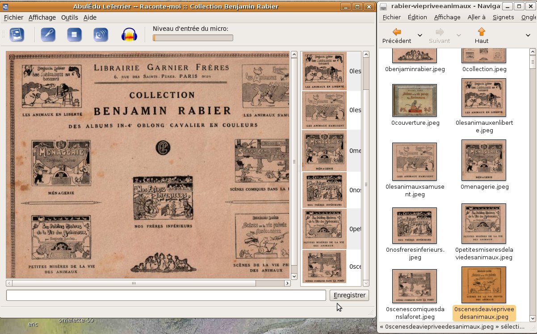Open the Précédent history dropdown arrow
Screen dimensions: 537x334
pos(420,35)
